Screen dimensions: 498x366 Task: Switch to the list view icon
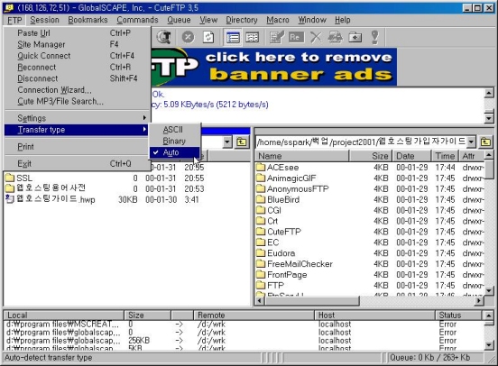pos(233,38)
